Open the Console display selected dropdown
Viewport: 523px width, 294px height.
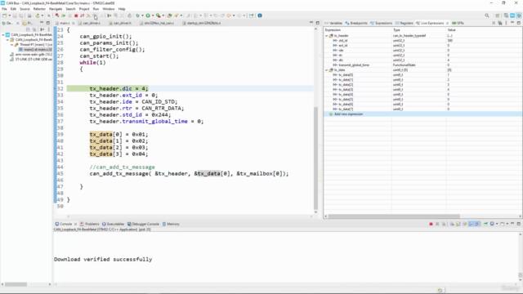497,224
